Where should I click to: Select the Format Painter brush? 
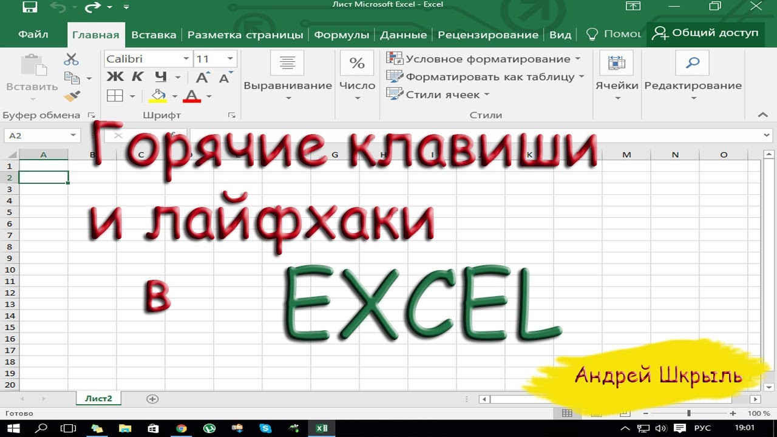pyautogui.click(x=72, y=96)
